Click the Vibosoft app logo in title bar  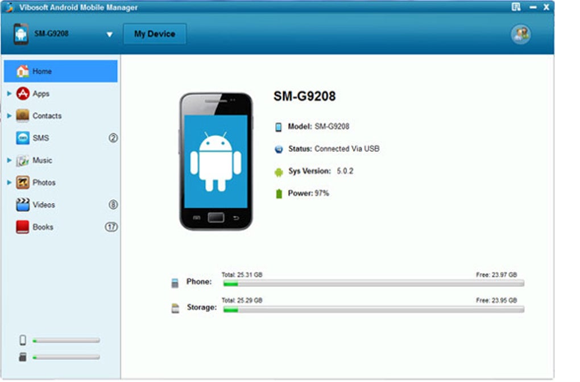9,7
